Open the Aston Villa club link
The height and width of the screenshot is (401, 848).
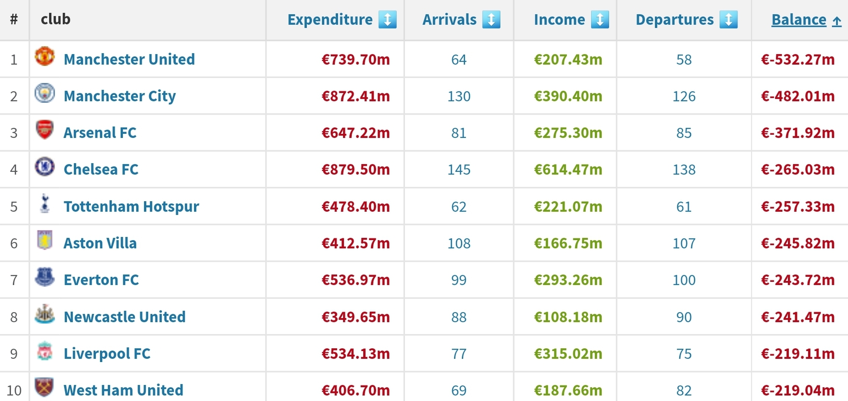pyautogui.click(x=100, y=243)
